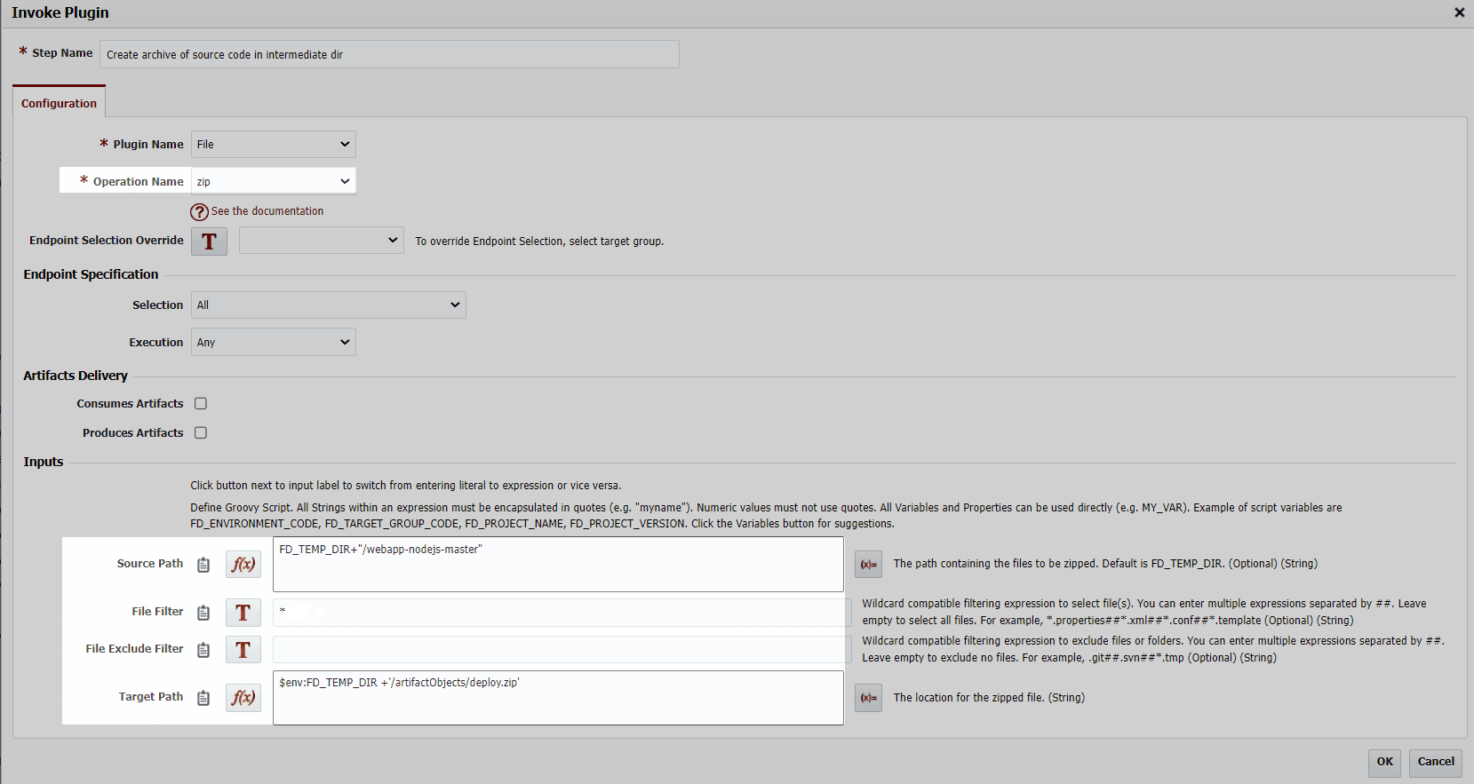Toggle the f(x) expression button for Source Path

243,564
